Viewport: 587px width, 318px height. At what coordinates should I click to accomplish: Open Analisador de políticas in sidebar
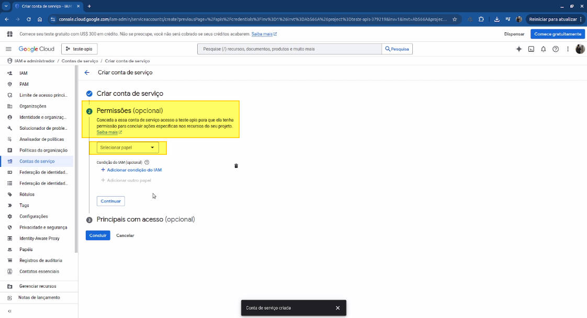point(41,139)
